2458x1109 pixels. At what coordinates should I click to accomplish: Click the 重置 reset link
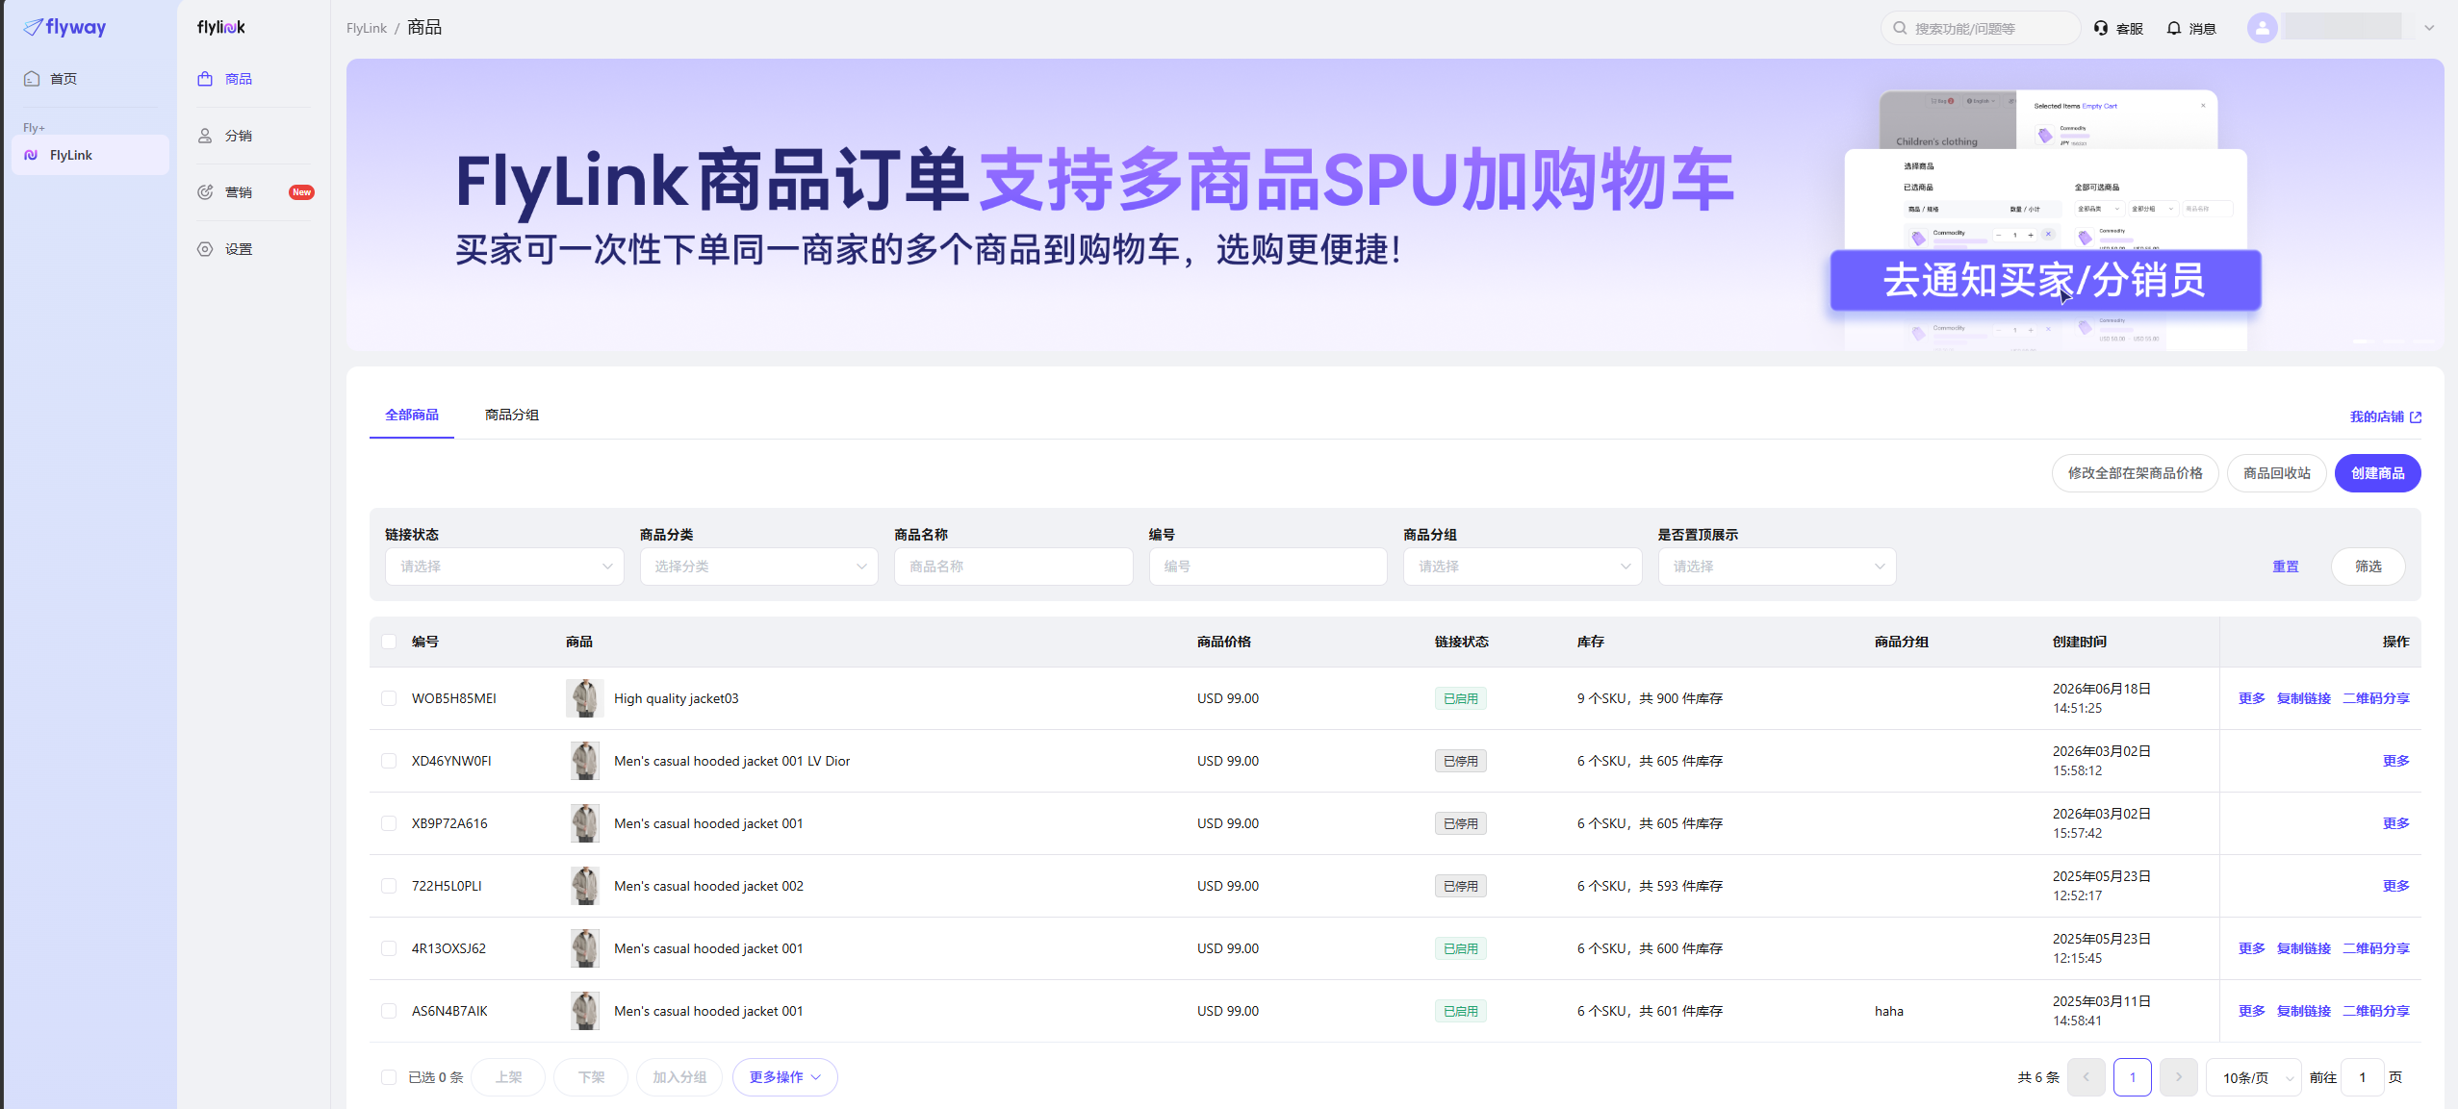tap(2286, 567)
